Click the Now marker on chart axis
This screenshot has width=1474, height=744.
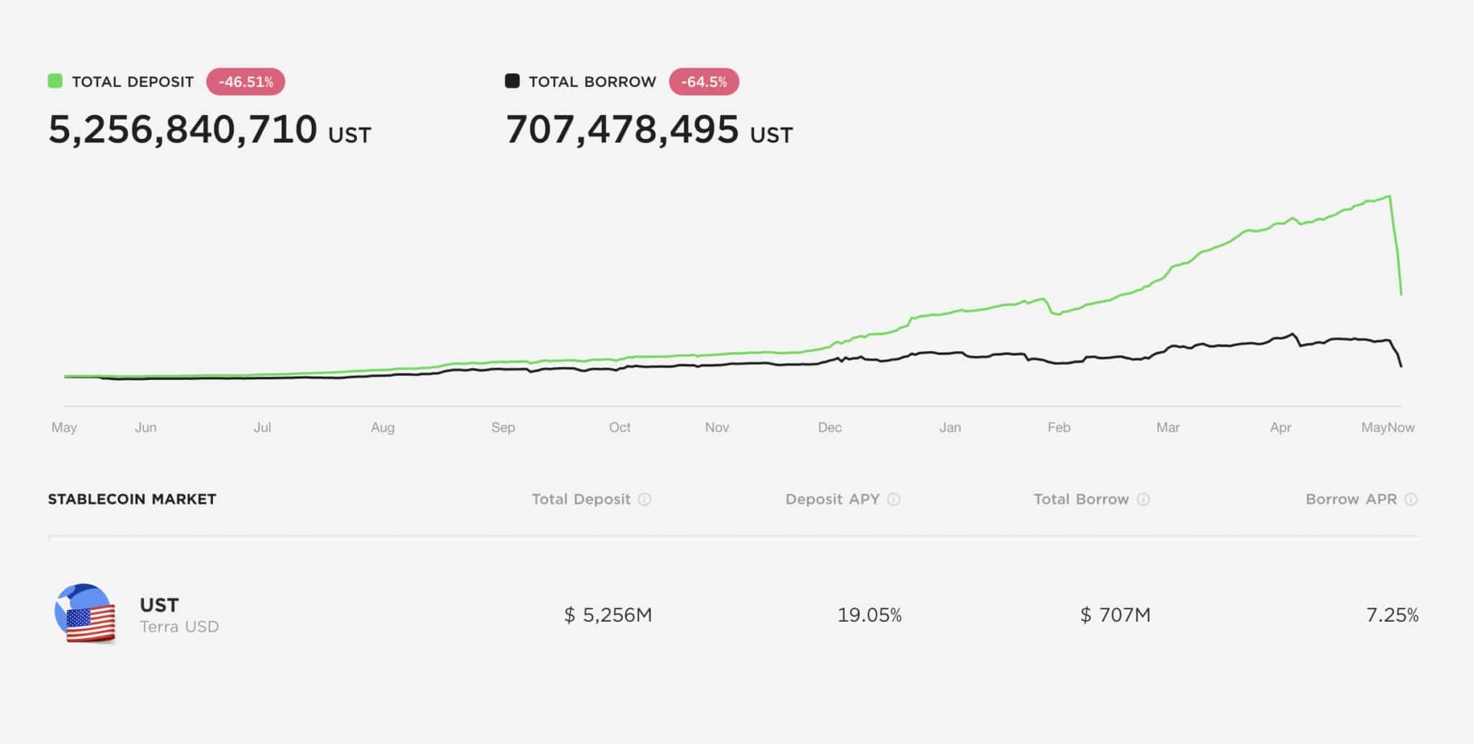pos(1401,427)
